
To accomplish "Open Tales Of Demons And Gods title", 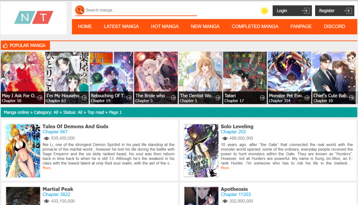I will click(76, 126).
